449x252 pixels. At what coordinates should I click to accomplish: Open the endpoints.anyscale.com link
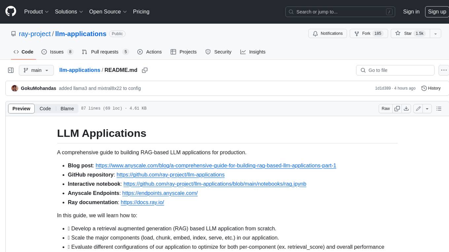160,193
